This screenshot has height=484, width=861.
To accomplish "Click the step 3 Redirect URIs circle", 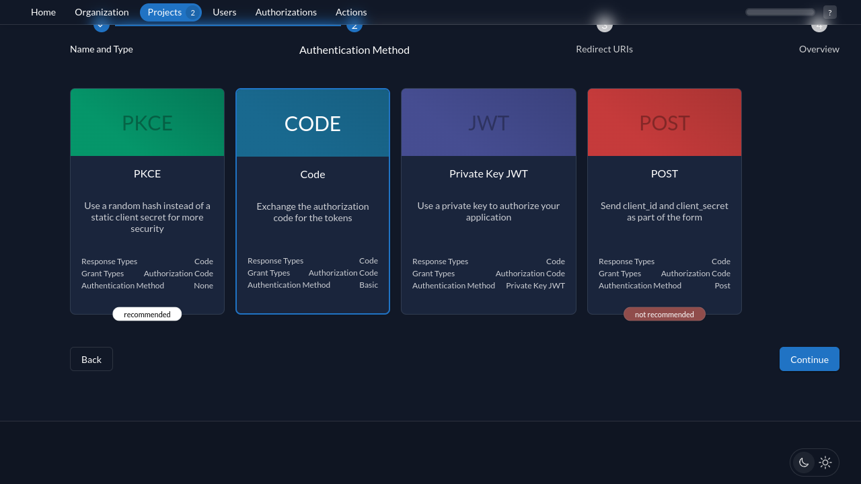I will [x=604, y=24].
